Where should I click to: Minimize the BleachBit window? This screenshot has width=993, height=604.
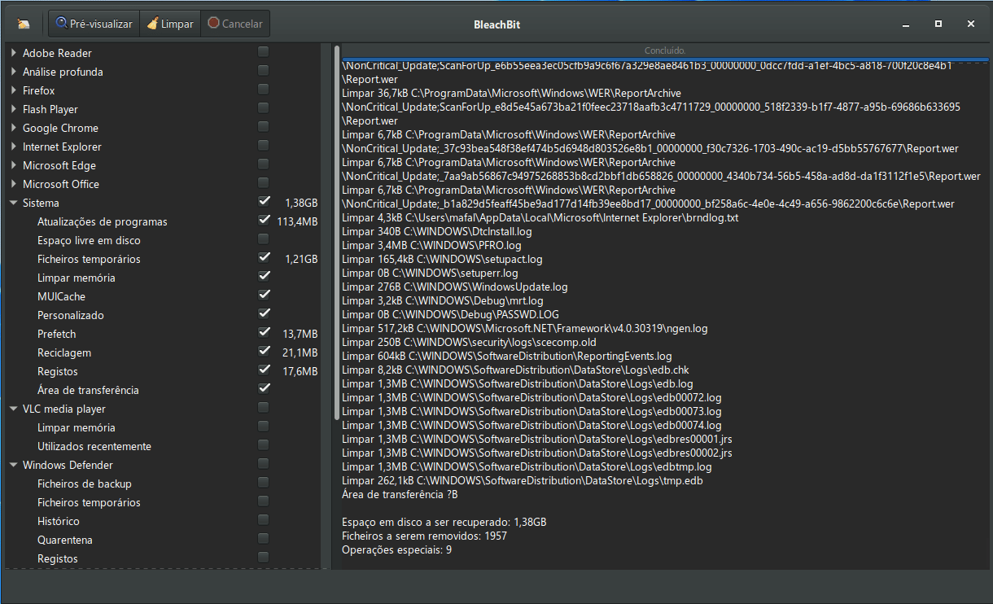(906, 24)
